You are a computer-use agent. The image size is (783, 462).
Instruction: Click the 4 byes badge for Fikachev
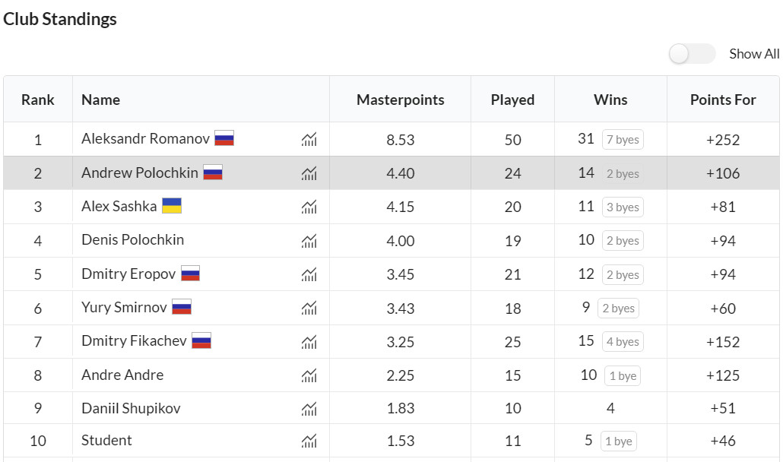[x=623, y=342]
